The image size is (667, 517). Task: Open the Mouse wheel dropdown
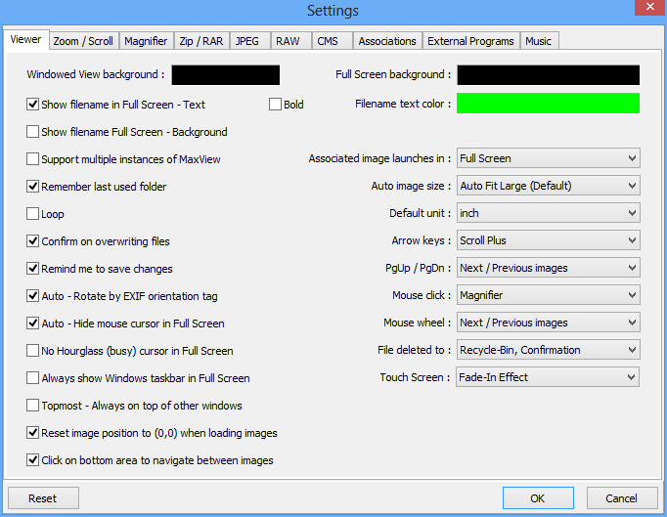[549, 323]
